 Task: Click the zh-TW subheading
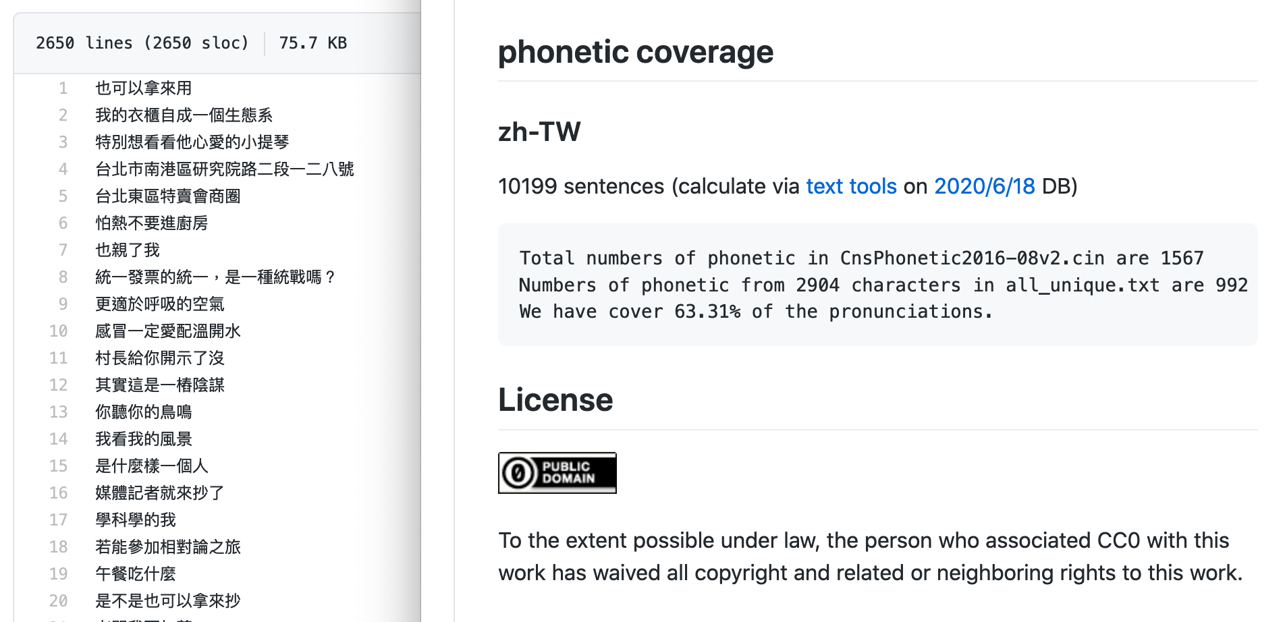[x=539, y=132]
